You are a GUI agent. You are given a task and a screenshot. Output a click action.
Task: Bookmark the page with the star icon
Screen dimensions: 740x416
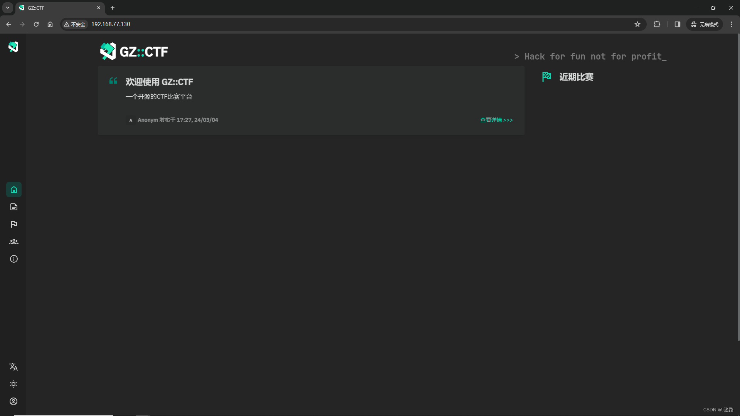click(x=637, y=24)
